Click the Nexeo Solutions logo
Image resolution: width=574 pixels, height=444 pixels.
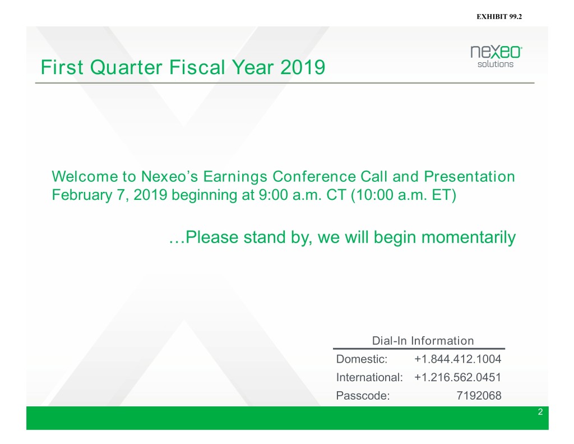pos(496,57)
